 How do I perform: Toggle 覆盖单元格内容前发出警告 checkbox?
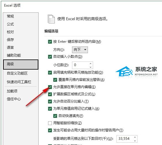pyautogui.click(x=55, y=80)
